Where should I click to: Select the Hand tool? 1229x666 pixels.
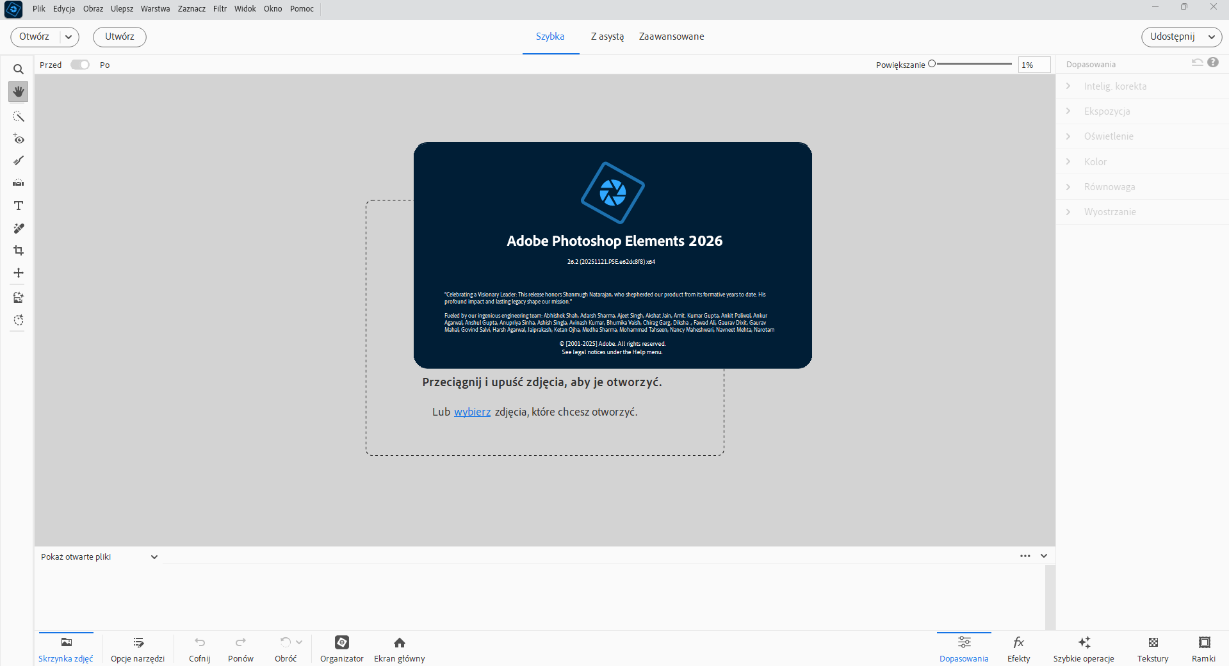(x=19, y=92)
